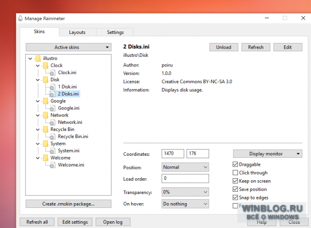Viewport: 311px width, 228px height.
Task: Select the illustro root label
Action: click(x=50, y=58)
